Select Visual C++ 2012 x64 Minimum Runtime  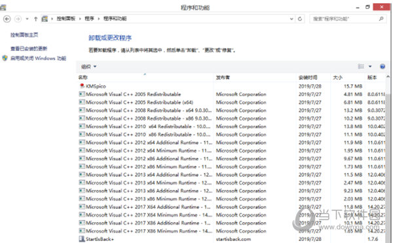click(149, 151)
